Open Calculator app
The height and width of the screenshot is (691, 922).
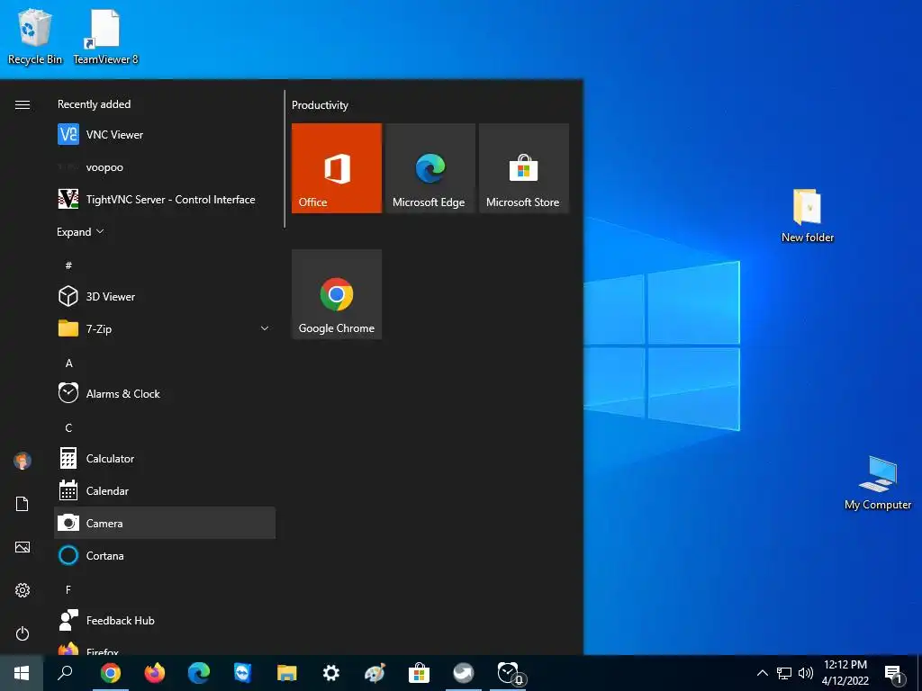(x=165, y=458)
